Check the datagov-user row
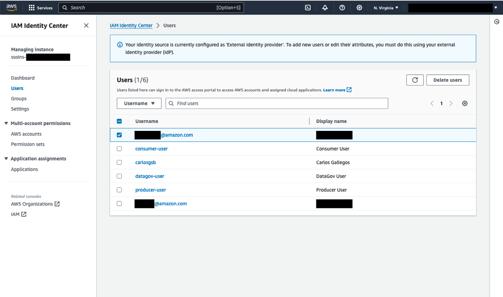The height and width of the screenshot is (297, 503). [x=119, y=176]
